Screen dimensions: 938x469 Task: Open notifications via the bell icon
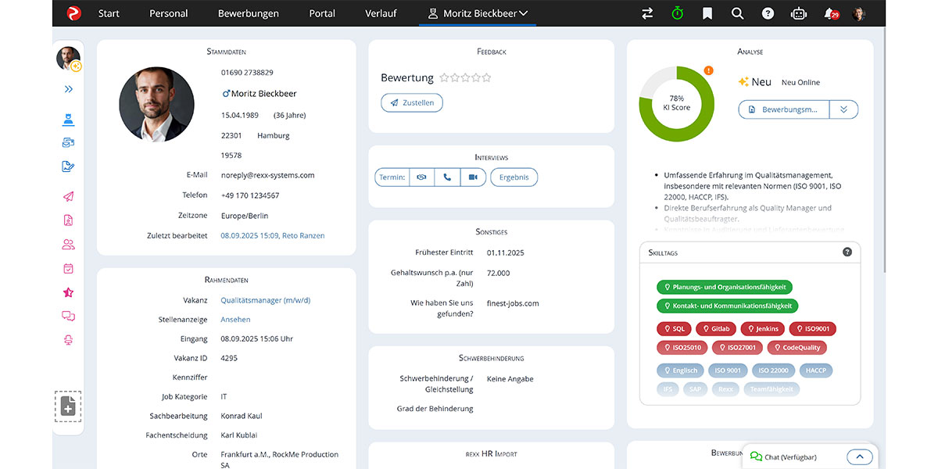pyautogui.click(x=829, y=13)
